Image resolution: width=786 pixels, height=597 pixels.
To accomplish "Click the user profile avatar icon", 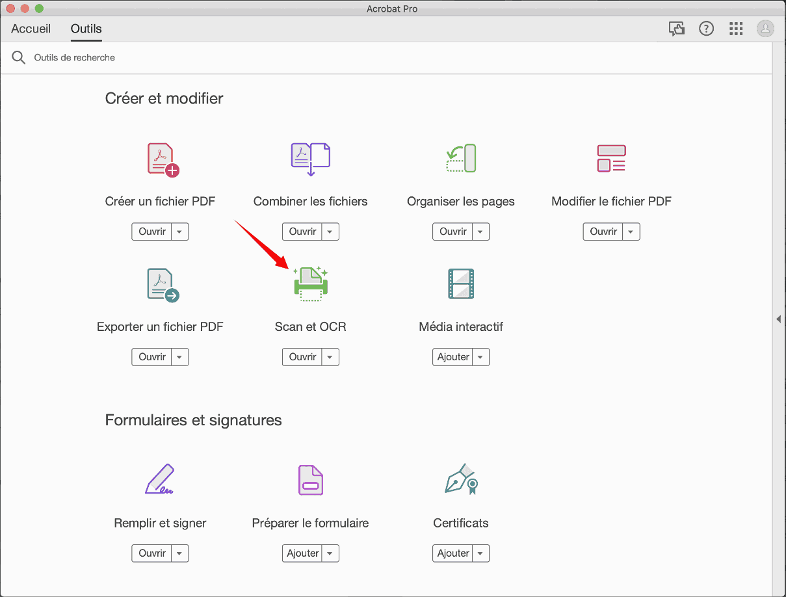I will click(x=765, y=29).
